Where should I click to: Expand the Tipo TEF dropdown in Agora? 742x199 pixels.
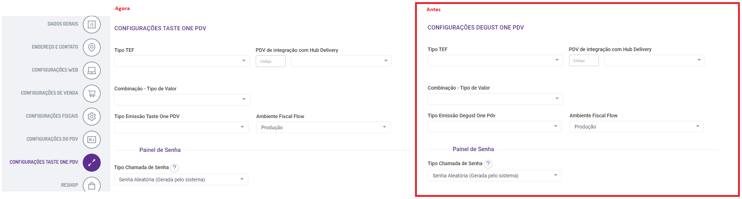point(182,61)
